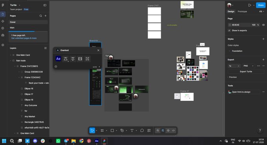The width and height of the screenshot is (267, 145).
Task: Switch to the Design tab
Action: pos(231,11)
